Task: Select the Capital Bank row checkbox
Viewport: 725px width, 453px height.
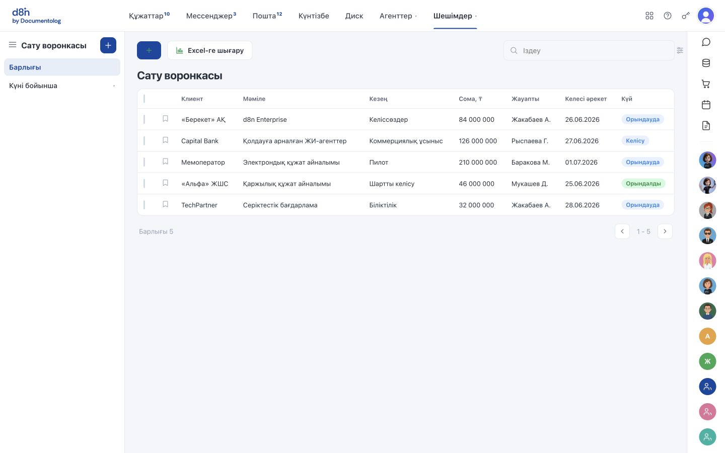Action: click(144, 141)
